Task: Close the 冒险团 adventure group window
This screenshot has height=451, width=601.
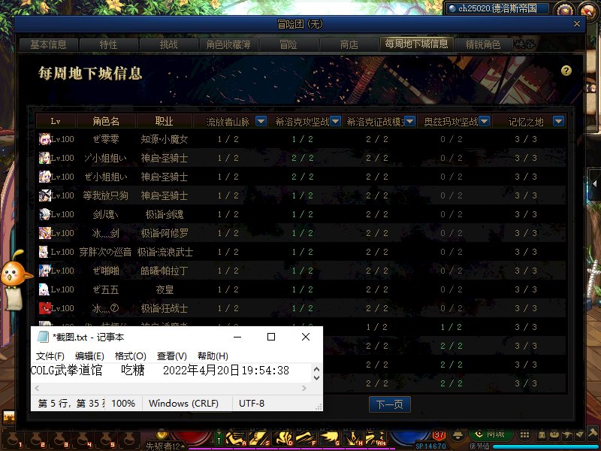Action: coord(577,24)
